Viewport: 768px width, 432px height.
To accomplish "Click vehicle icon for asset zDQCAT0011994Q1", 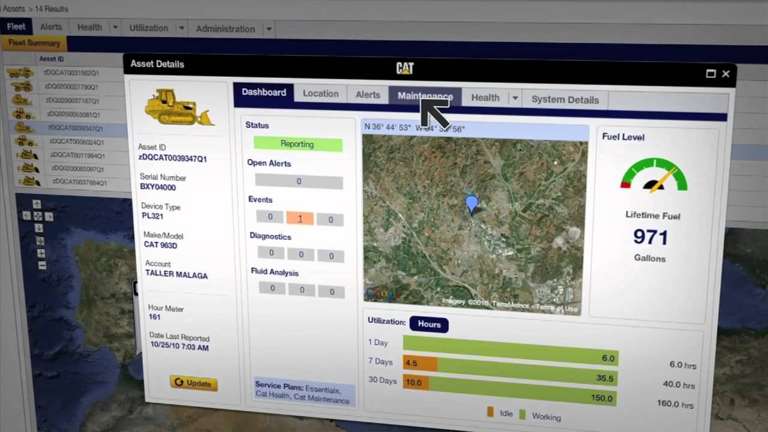I will (27, 155).
